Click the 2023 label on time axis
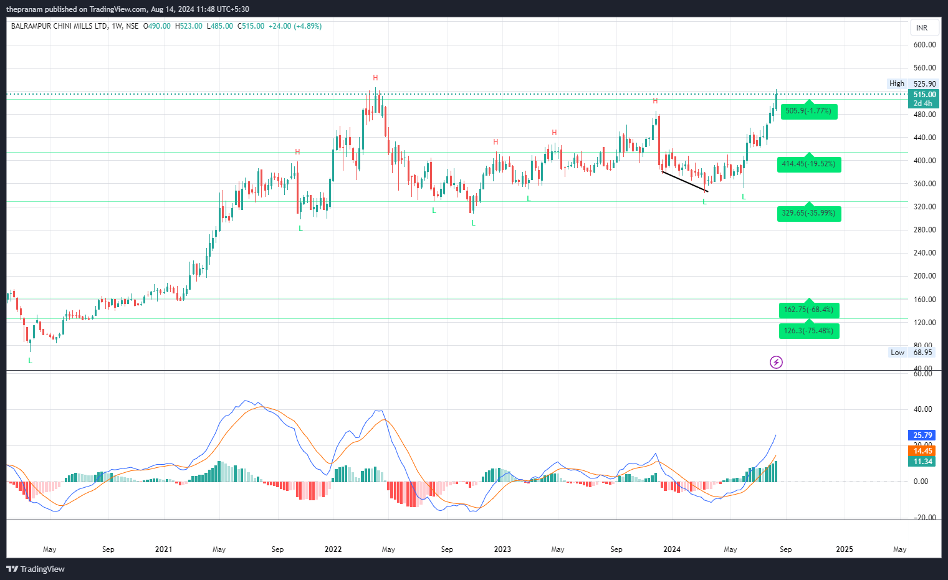Image resolution: width=948 pixels, height=580 pixels. [502, 549]
